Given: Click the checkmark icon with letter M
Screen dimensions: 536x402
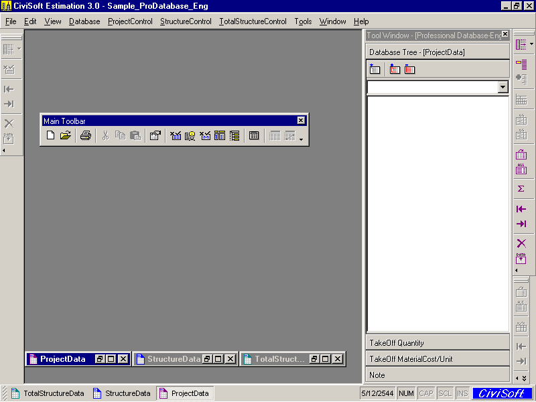Looking at the screenshot, I should [205, 135].
